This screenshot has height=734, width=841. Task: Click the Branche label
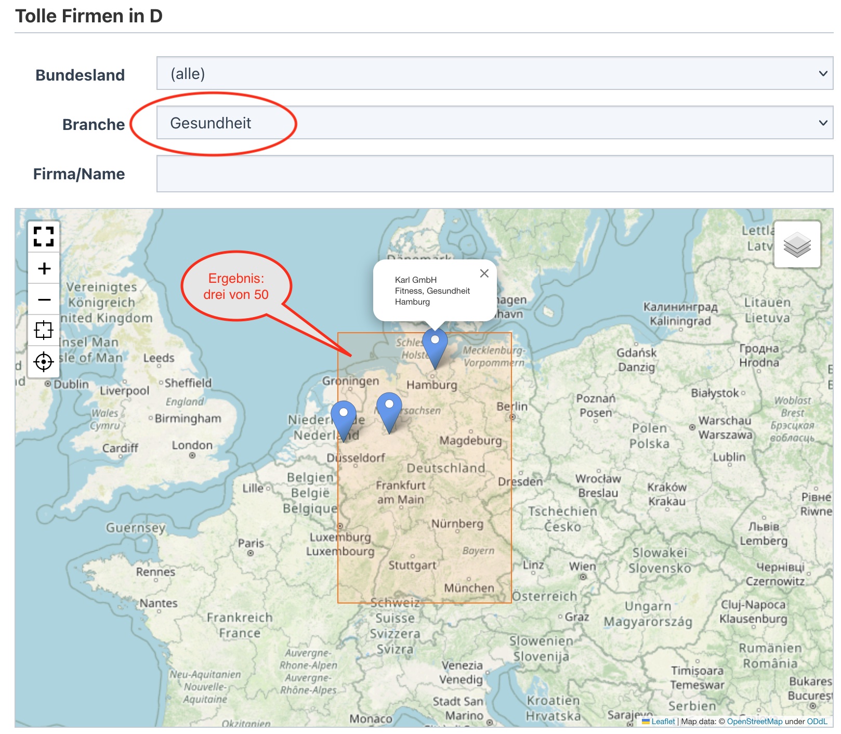[x=94, y=124]
